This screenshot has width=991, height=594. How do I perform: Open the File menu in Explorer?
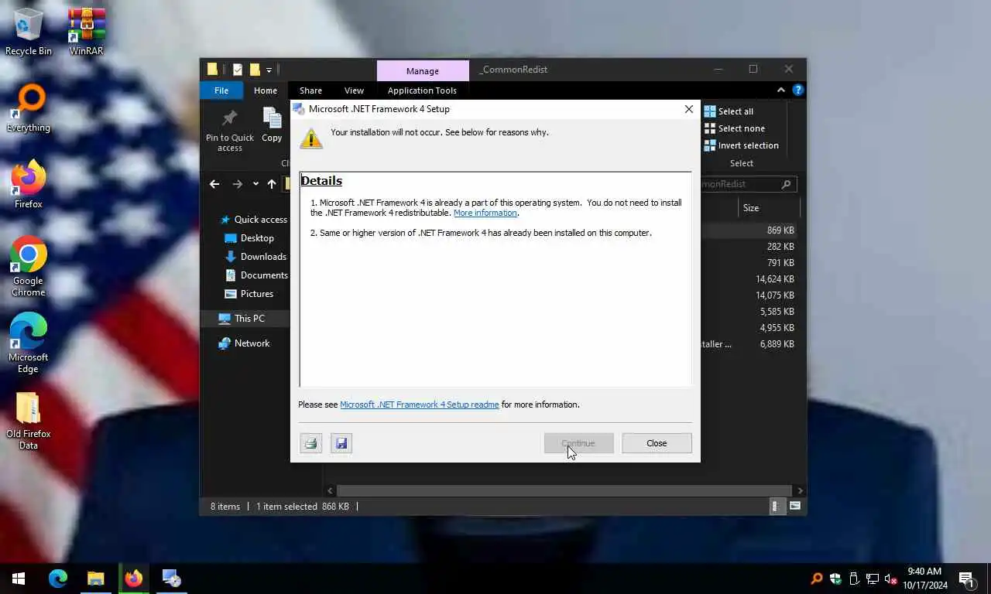pos(221,90)
